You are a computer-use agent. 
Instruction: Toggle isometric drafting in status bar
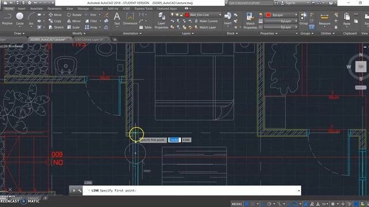pos(279,204)
